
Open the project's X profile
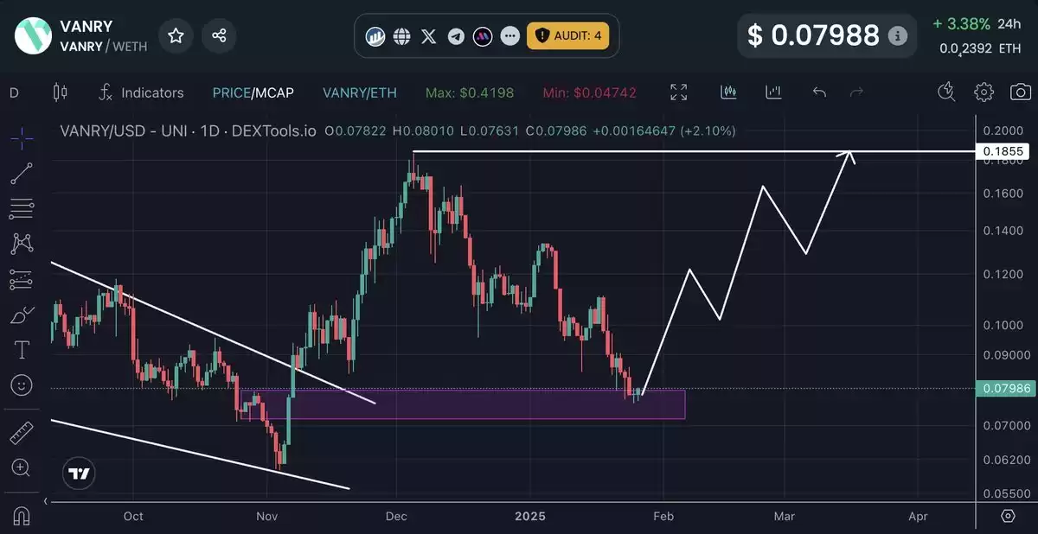pyautogui.click(x=428, y=36)
